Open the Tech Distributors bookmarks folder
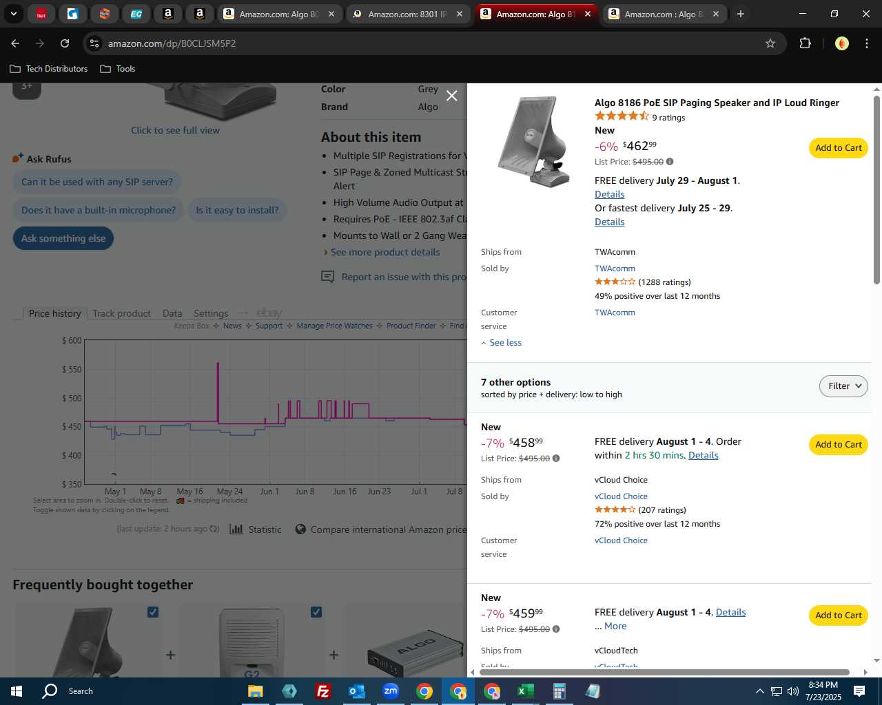The height and width of the screenshot is (705, 882). (49, 69)
